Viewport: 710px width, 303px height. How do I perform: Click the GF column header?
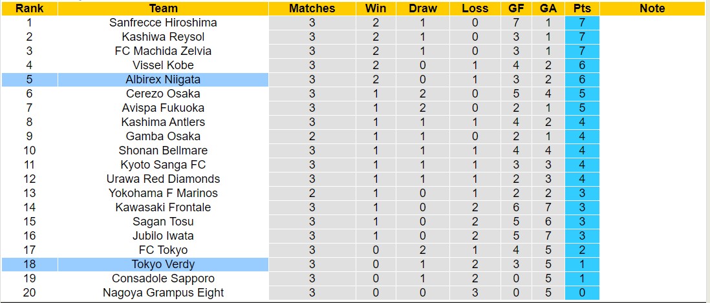(x=516, y=8)
